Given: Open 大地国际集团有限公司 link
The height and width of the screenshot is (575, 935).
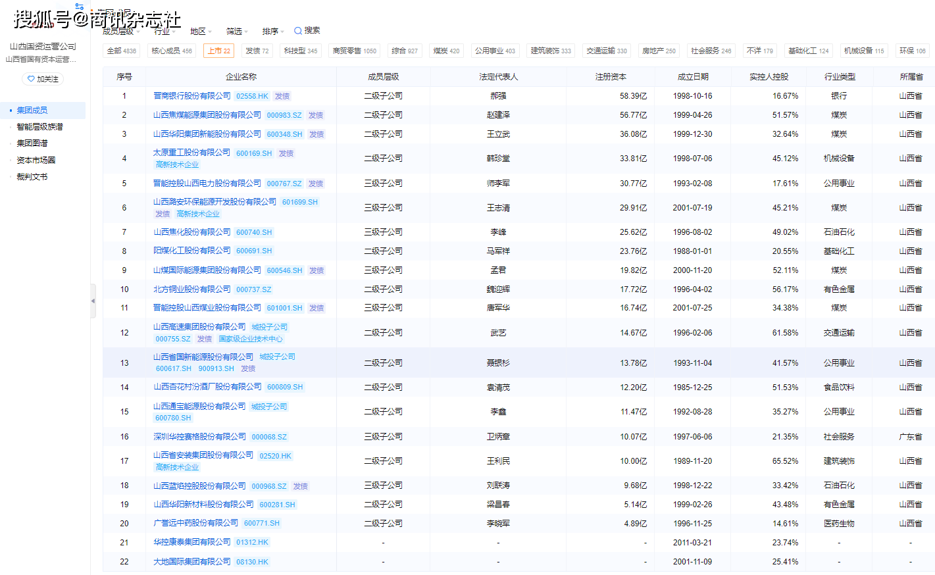Looking at the screenshot, I should (x=192, y=562).
